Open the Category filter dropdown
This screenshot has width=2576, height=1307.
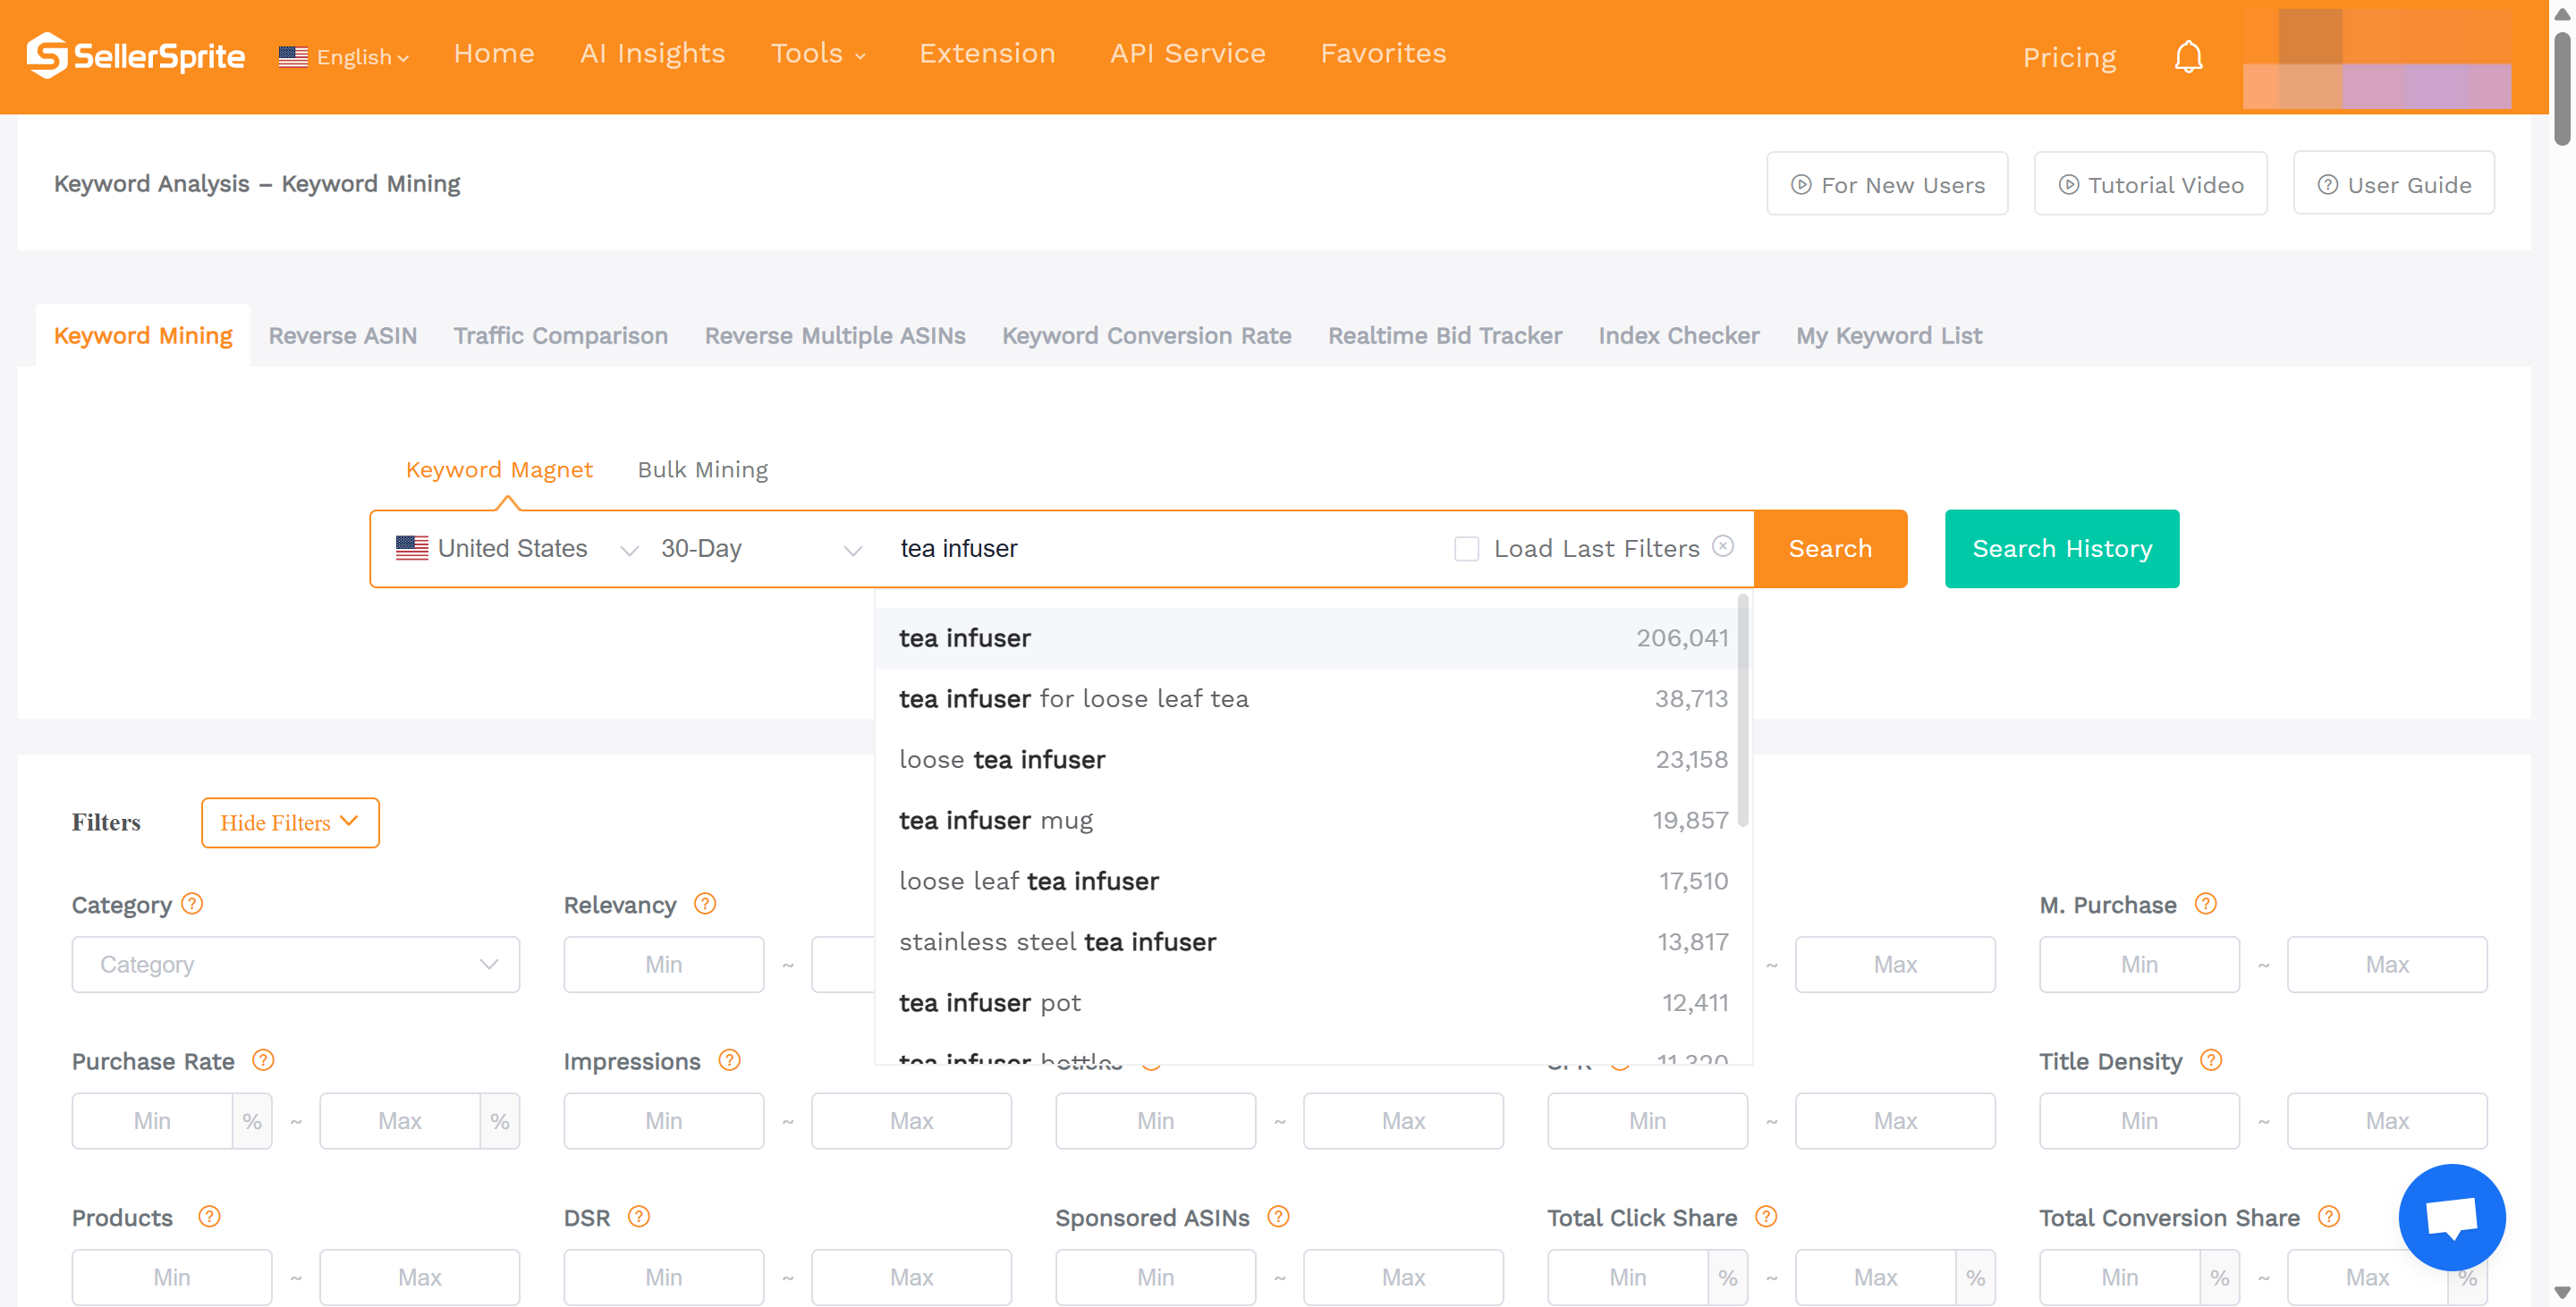[x=295, y=965]
